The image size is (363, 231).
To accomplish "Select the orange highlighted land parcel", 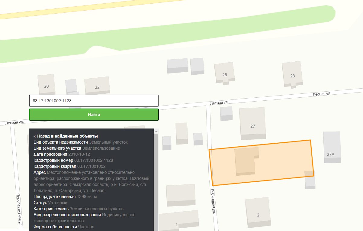I will pyautogui.click(x=262, y=163).
